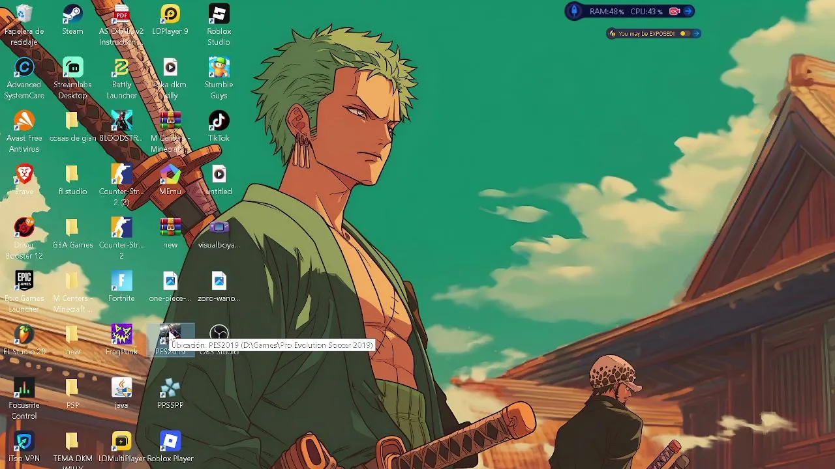Screen dimensions: 835x469
Task: Select the highlighted PES2019 shortcut
Action: [x=170, y=340]
